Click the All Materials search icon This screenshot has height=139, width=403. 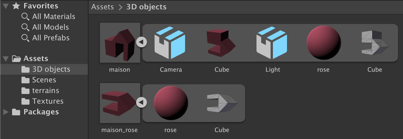[x=25, y=16]
